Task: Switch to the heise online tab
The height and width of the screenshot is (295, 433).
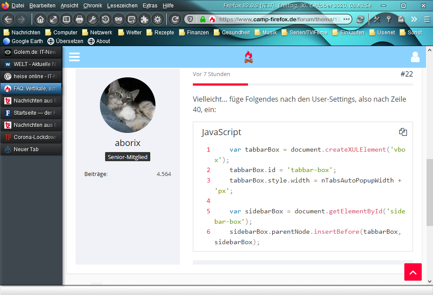Action: tap(31, 76)
